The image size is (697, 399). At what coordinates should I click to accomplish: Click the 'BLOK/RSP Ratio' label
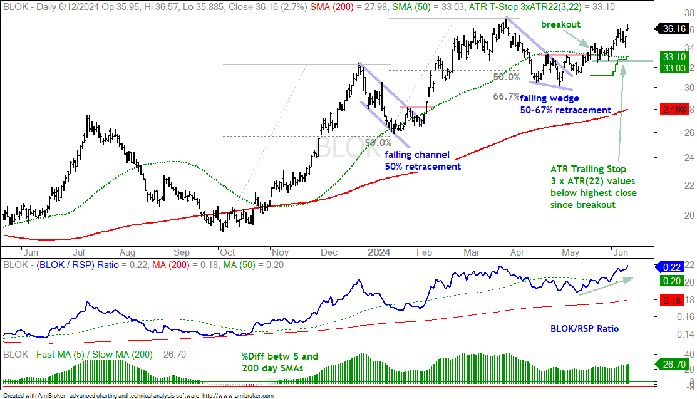tap(584, 329)
